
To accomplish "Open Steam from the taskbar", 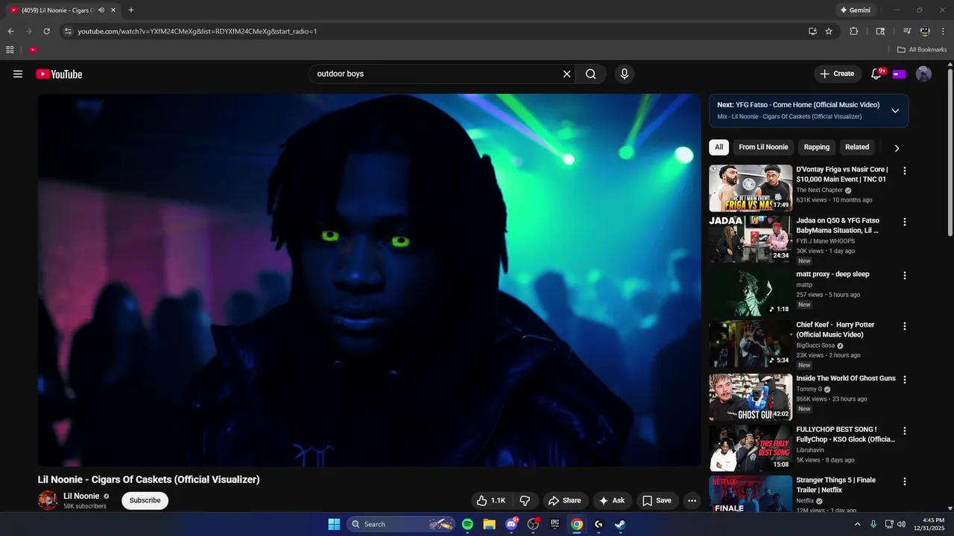I will coord(620,524).
